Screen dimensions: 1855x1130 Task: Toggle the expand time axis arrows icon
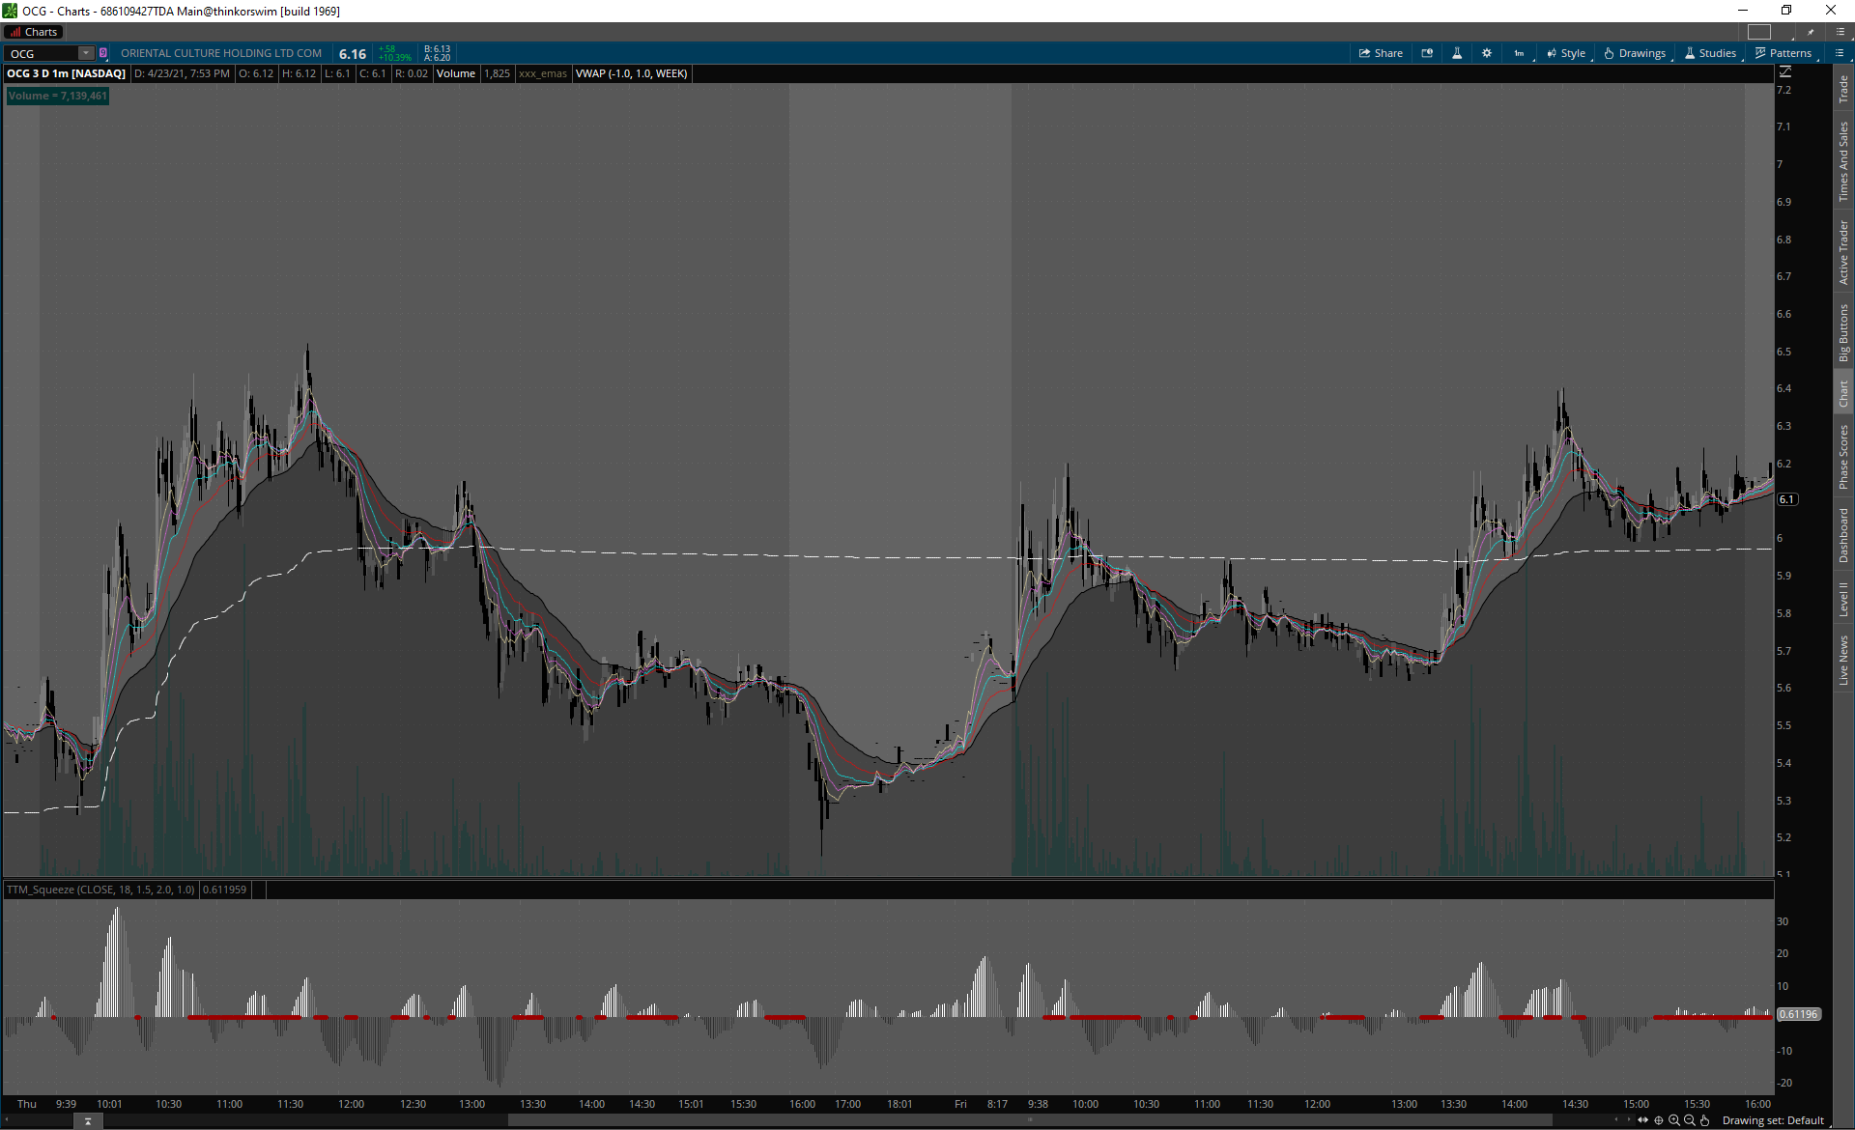point(1643,1120)
